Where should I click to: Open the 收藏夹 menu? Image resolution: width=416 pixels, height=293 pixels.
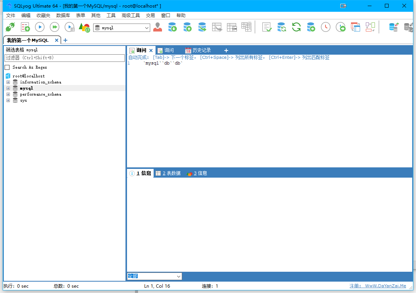(x=43, y=15)
